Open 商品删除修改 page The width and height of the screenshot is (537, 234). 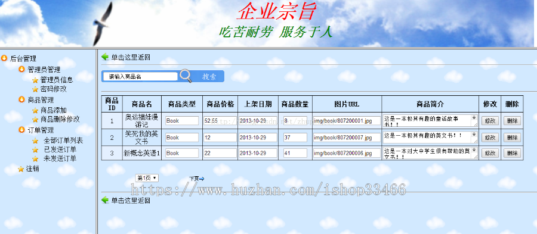(60, 119)
